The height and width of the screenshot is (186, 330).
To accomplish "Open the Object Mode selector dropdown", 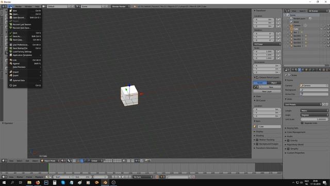I will click(50, 161).
